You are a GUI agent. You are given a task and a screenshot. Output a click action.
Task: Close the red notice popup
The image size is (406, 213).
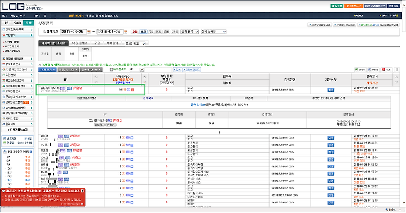tap(82, 191)
